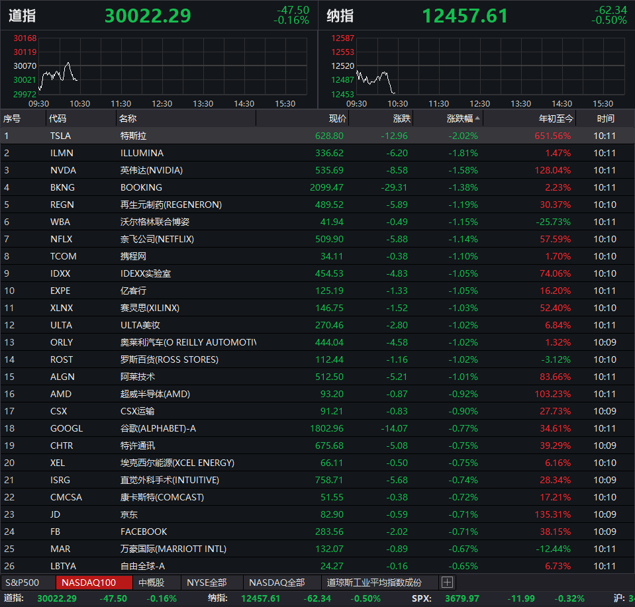Click the 道指 intraday chart
This screenshot has width=635, height=607.
click(x=173, y=66)
